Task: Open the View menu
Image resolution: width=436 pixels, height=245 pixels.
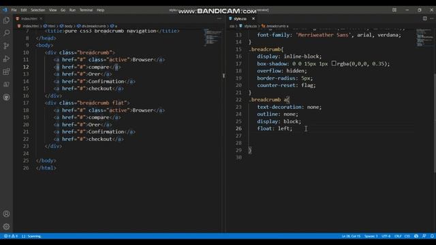Action: click(x=53, y=10)
